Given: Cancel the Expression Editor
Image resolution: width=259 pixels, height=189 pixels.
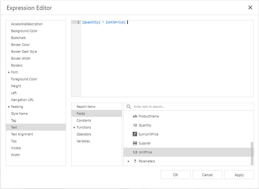Looking at the screenshot, I should 207,175.
